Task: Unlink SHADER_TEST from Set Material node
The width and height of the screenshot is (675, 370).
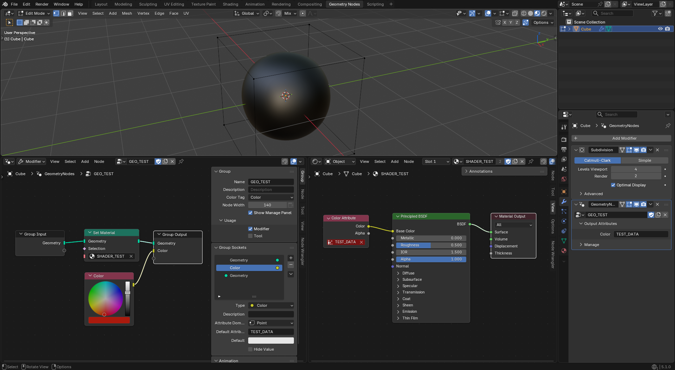Action: [x=131, y=256]
